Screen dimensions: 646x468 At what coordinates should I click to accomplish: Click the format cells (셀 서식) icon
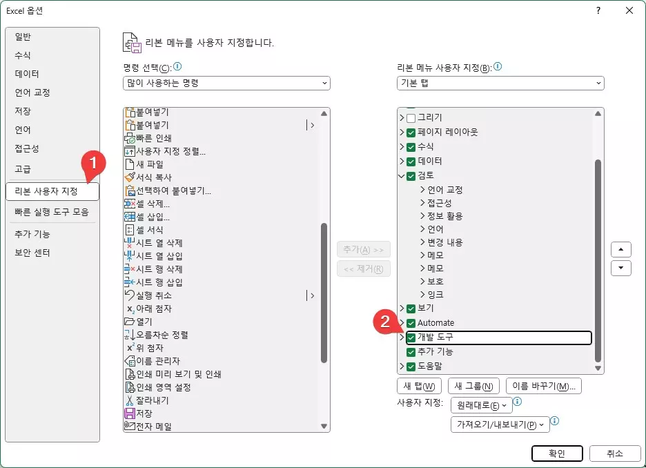click(x=129, y=230)
